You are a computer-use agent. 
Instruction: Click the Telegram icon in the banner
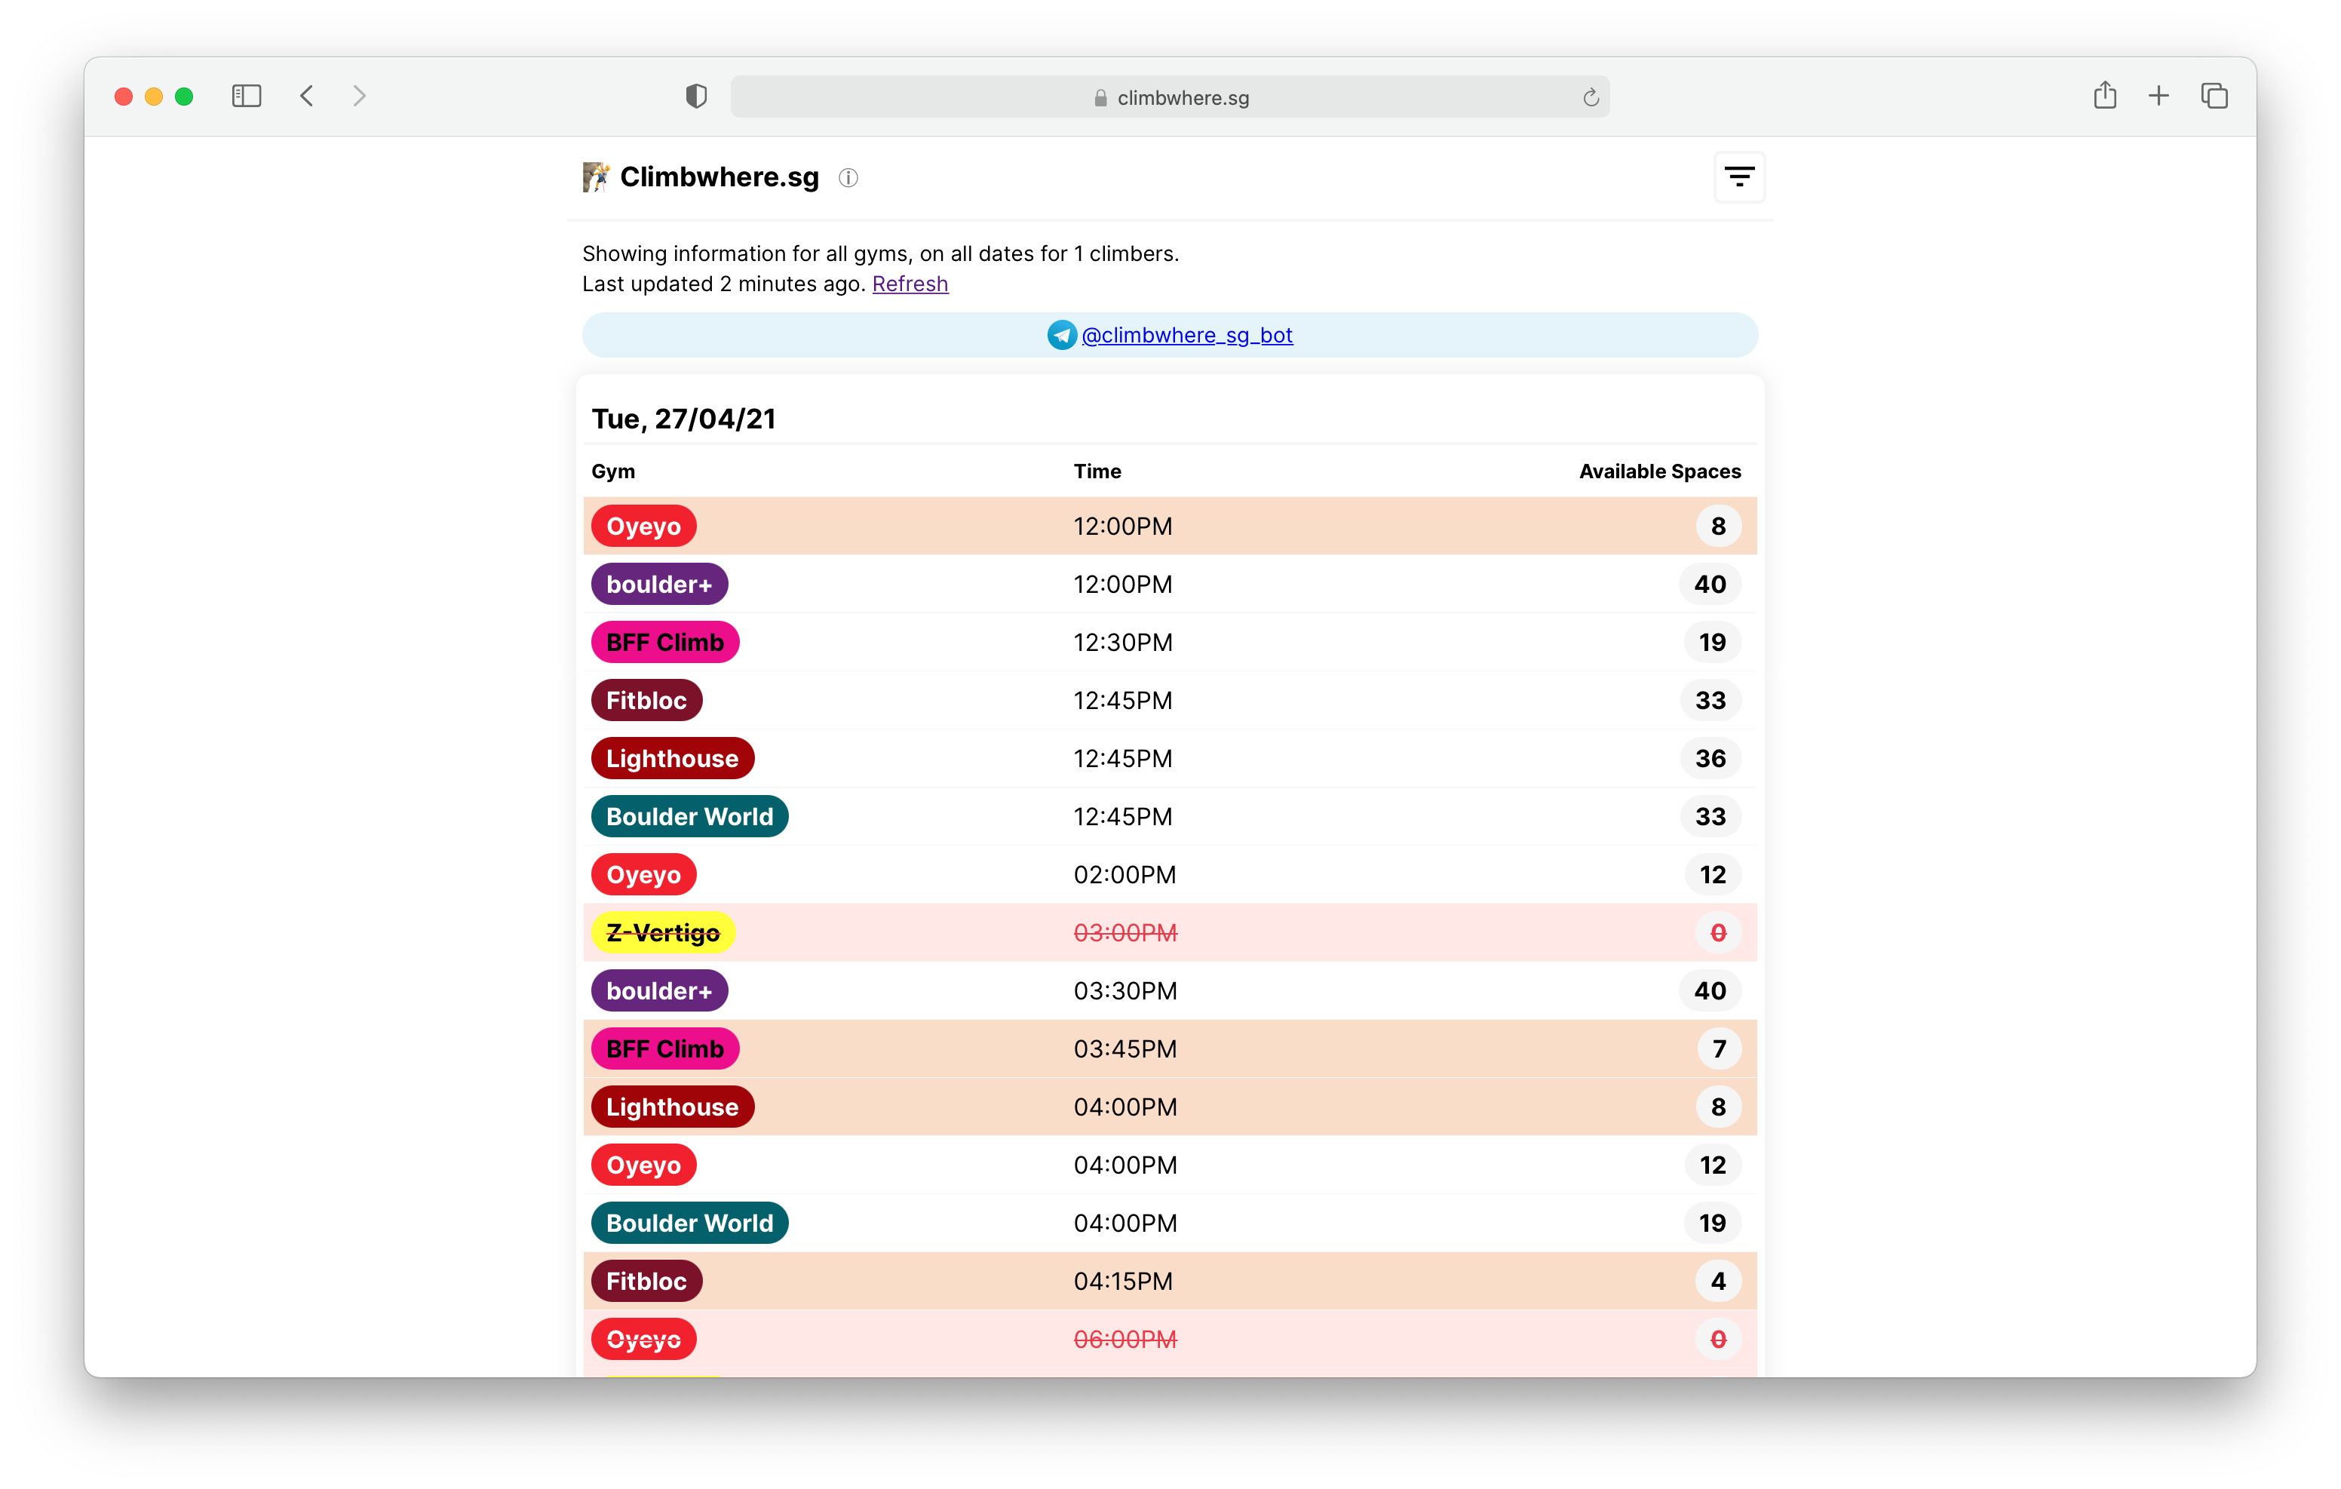1062,336
